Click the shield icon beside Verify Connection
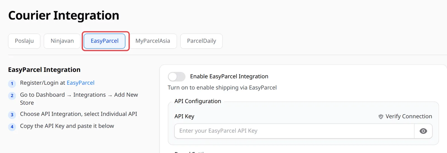This screenshot has width=447, height=153. pos(381,116)
